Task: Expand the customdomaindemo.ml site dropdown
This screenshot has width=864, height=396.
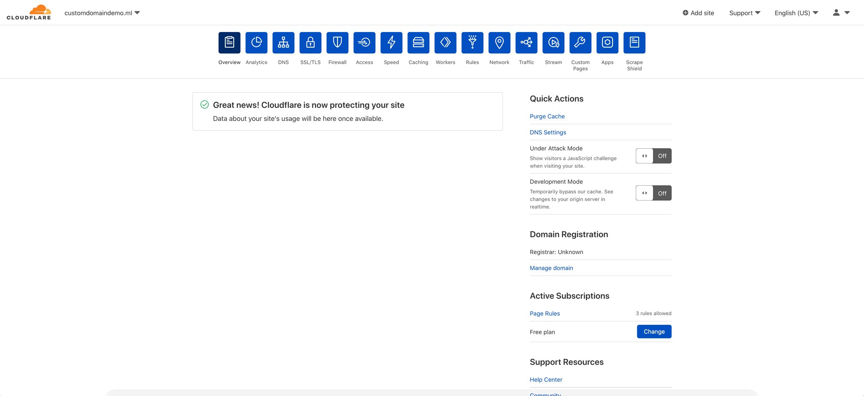Action: (102, 13)
